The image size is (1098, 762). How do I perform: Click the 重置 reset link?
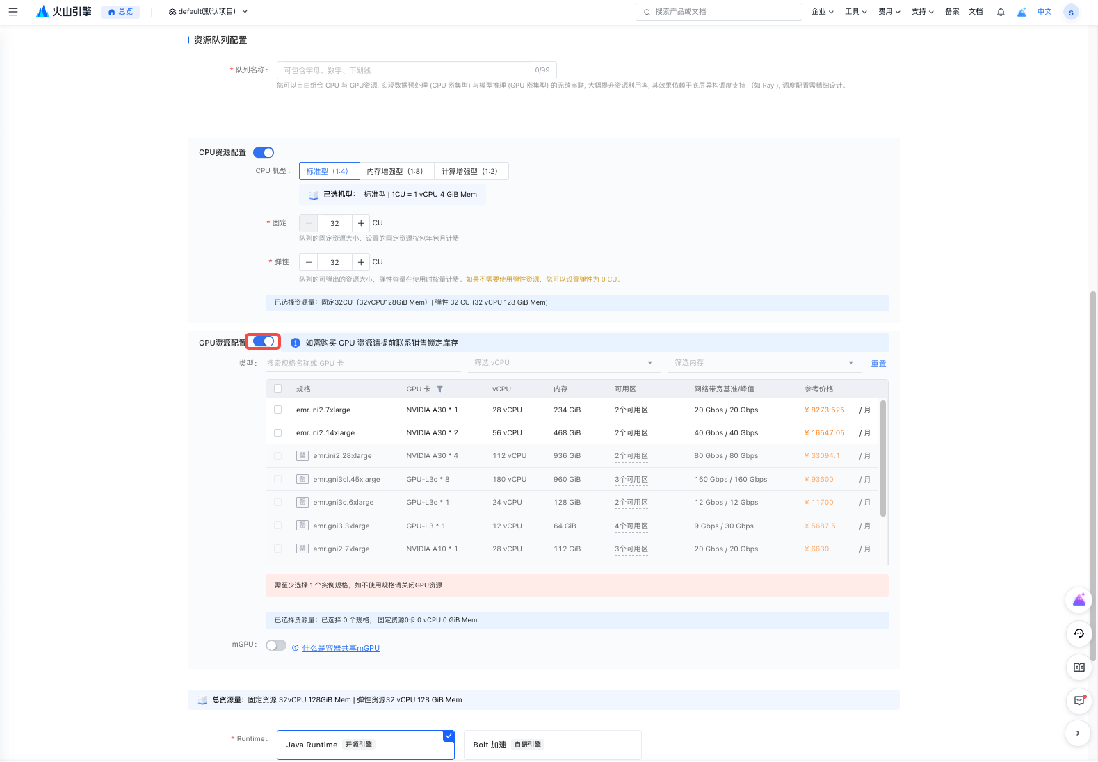pos(878,364)
